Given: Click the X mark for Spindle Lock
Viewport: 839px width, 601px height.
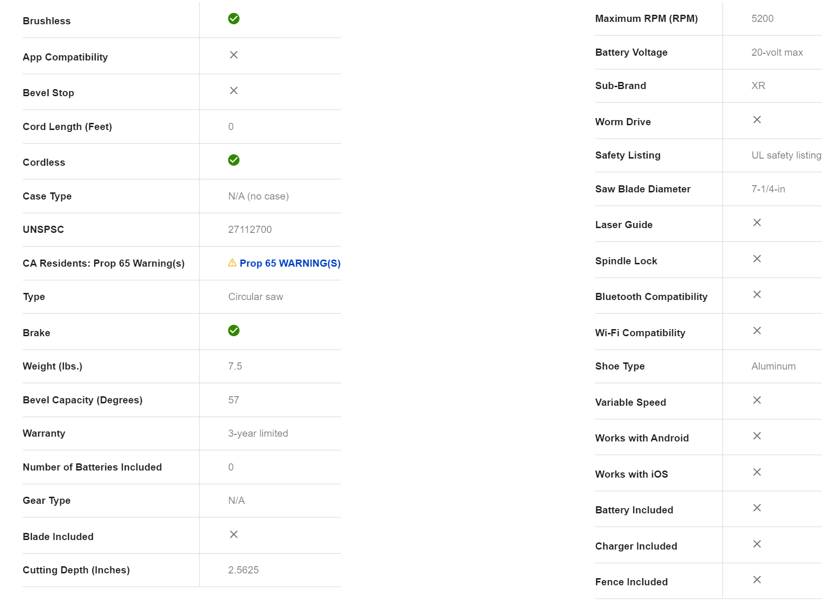Looking at the screenshot, I should click(x=757, y=259).
